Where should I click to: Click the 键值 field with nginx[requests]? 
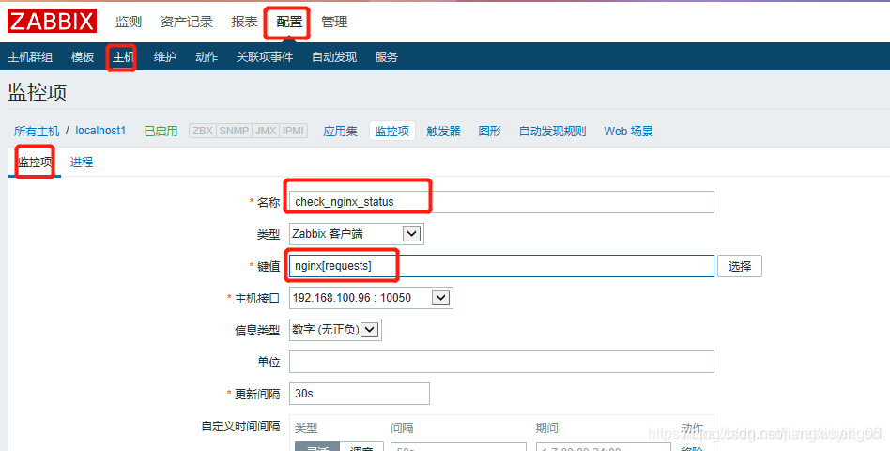pos(501,266)
